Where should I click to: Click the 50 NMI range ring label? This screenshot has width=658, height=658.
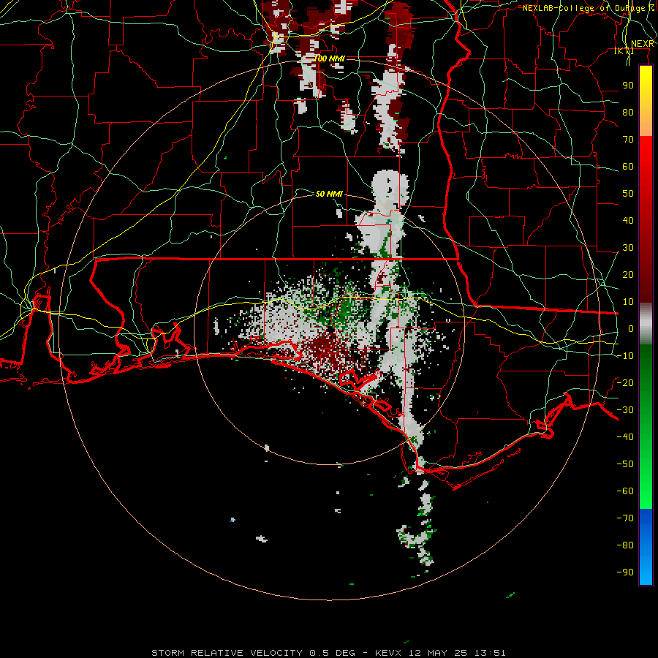pos(330,194)
